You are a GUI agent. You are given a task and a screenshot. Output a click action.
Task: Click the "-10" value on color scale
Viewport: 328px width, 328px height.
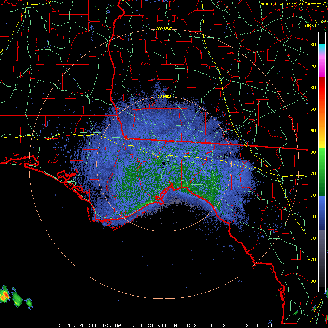tap(312, 238)
